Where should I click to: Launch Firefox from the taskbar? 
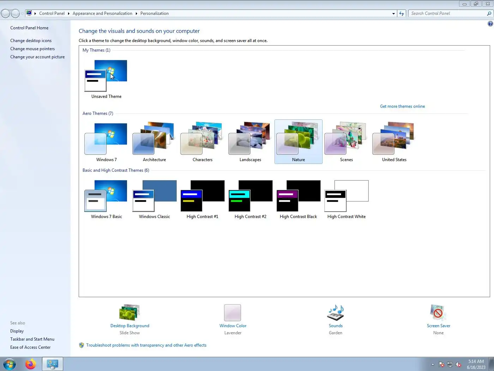(x=31, y=364)
